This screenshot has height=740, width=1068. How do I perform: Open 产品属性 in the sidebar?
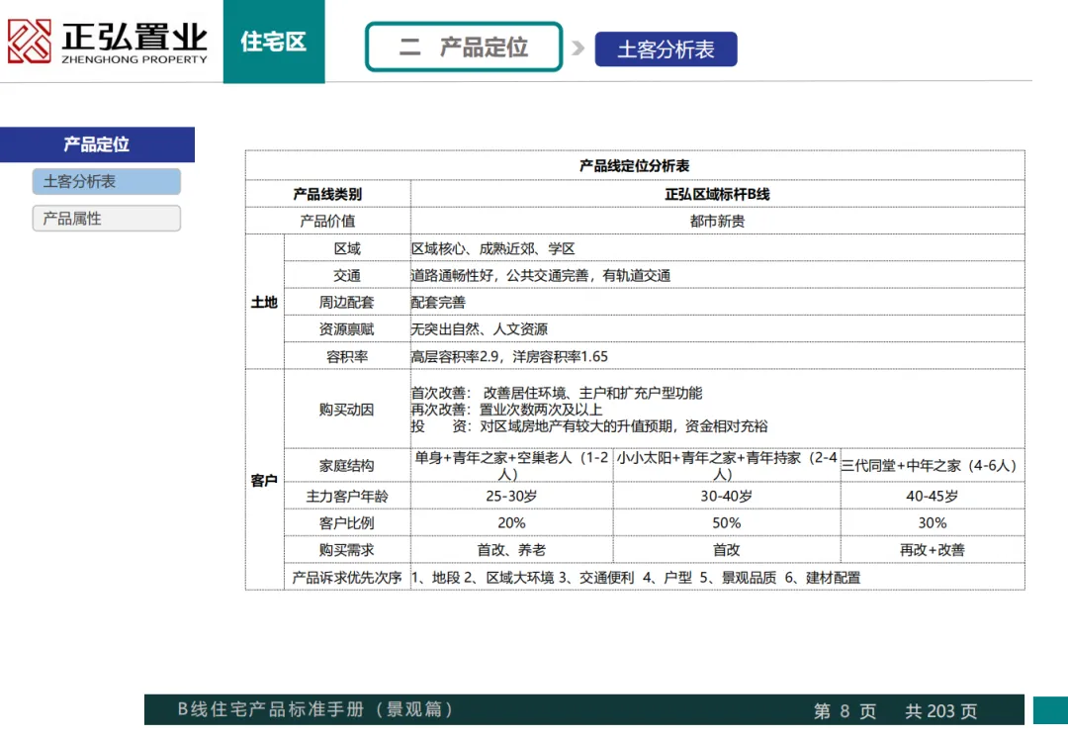point(106,218)
